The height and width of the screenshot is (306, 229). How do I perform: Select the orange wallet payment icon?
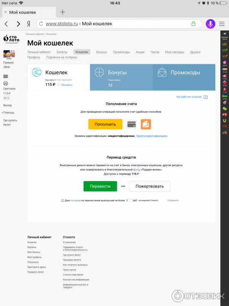point(146,124)
